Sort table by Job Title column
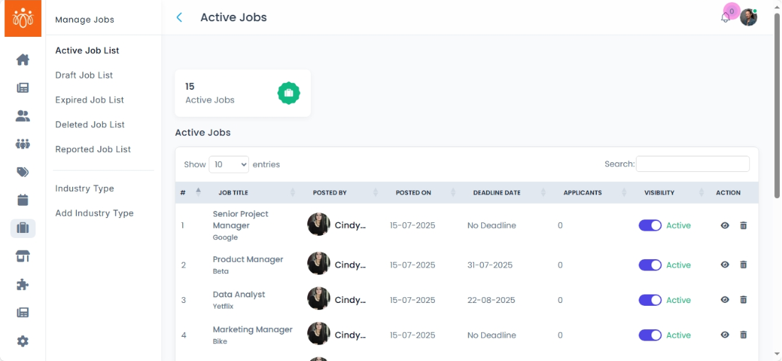The height and width of the screenshot is (361, 782). point(233,193)
